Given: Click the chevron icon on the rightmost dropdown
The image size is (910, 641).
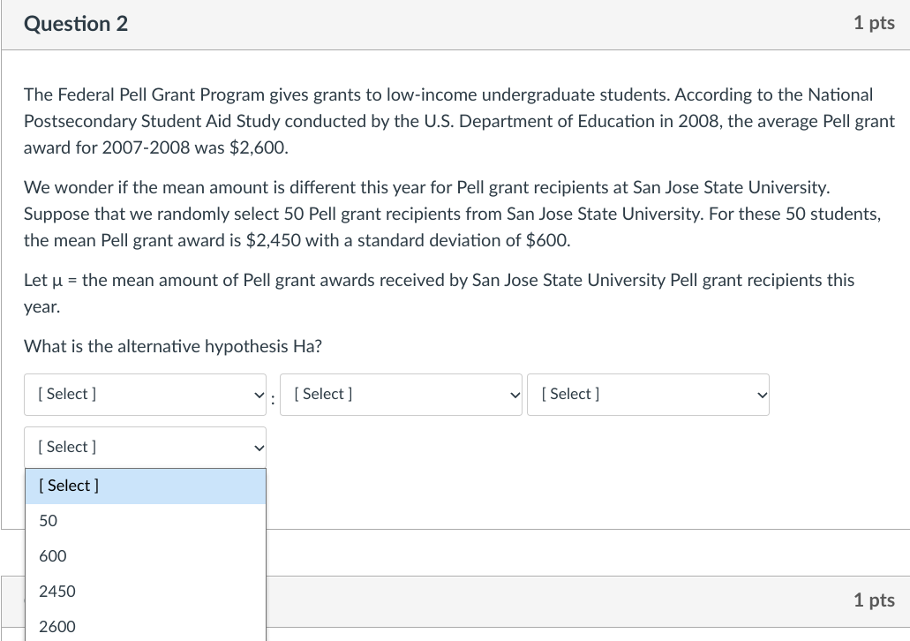Looking at the screenshot, I should click(x=760, y=395).
